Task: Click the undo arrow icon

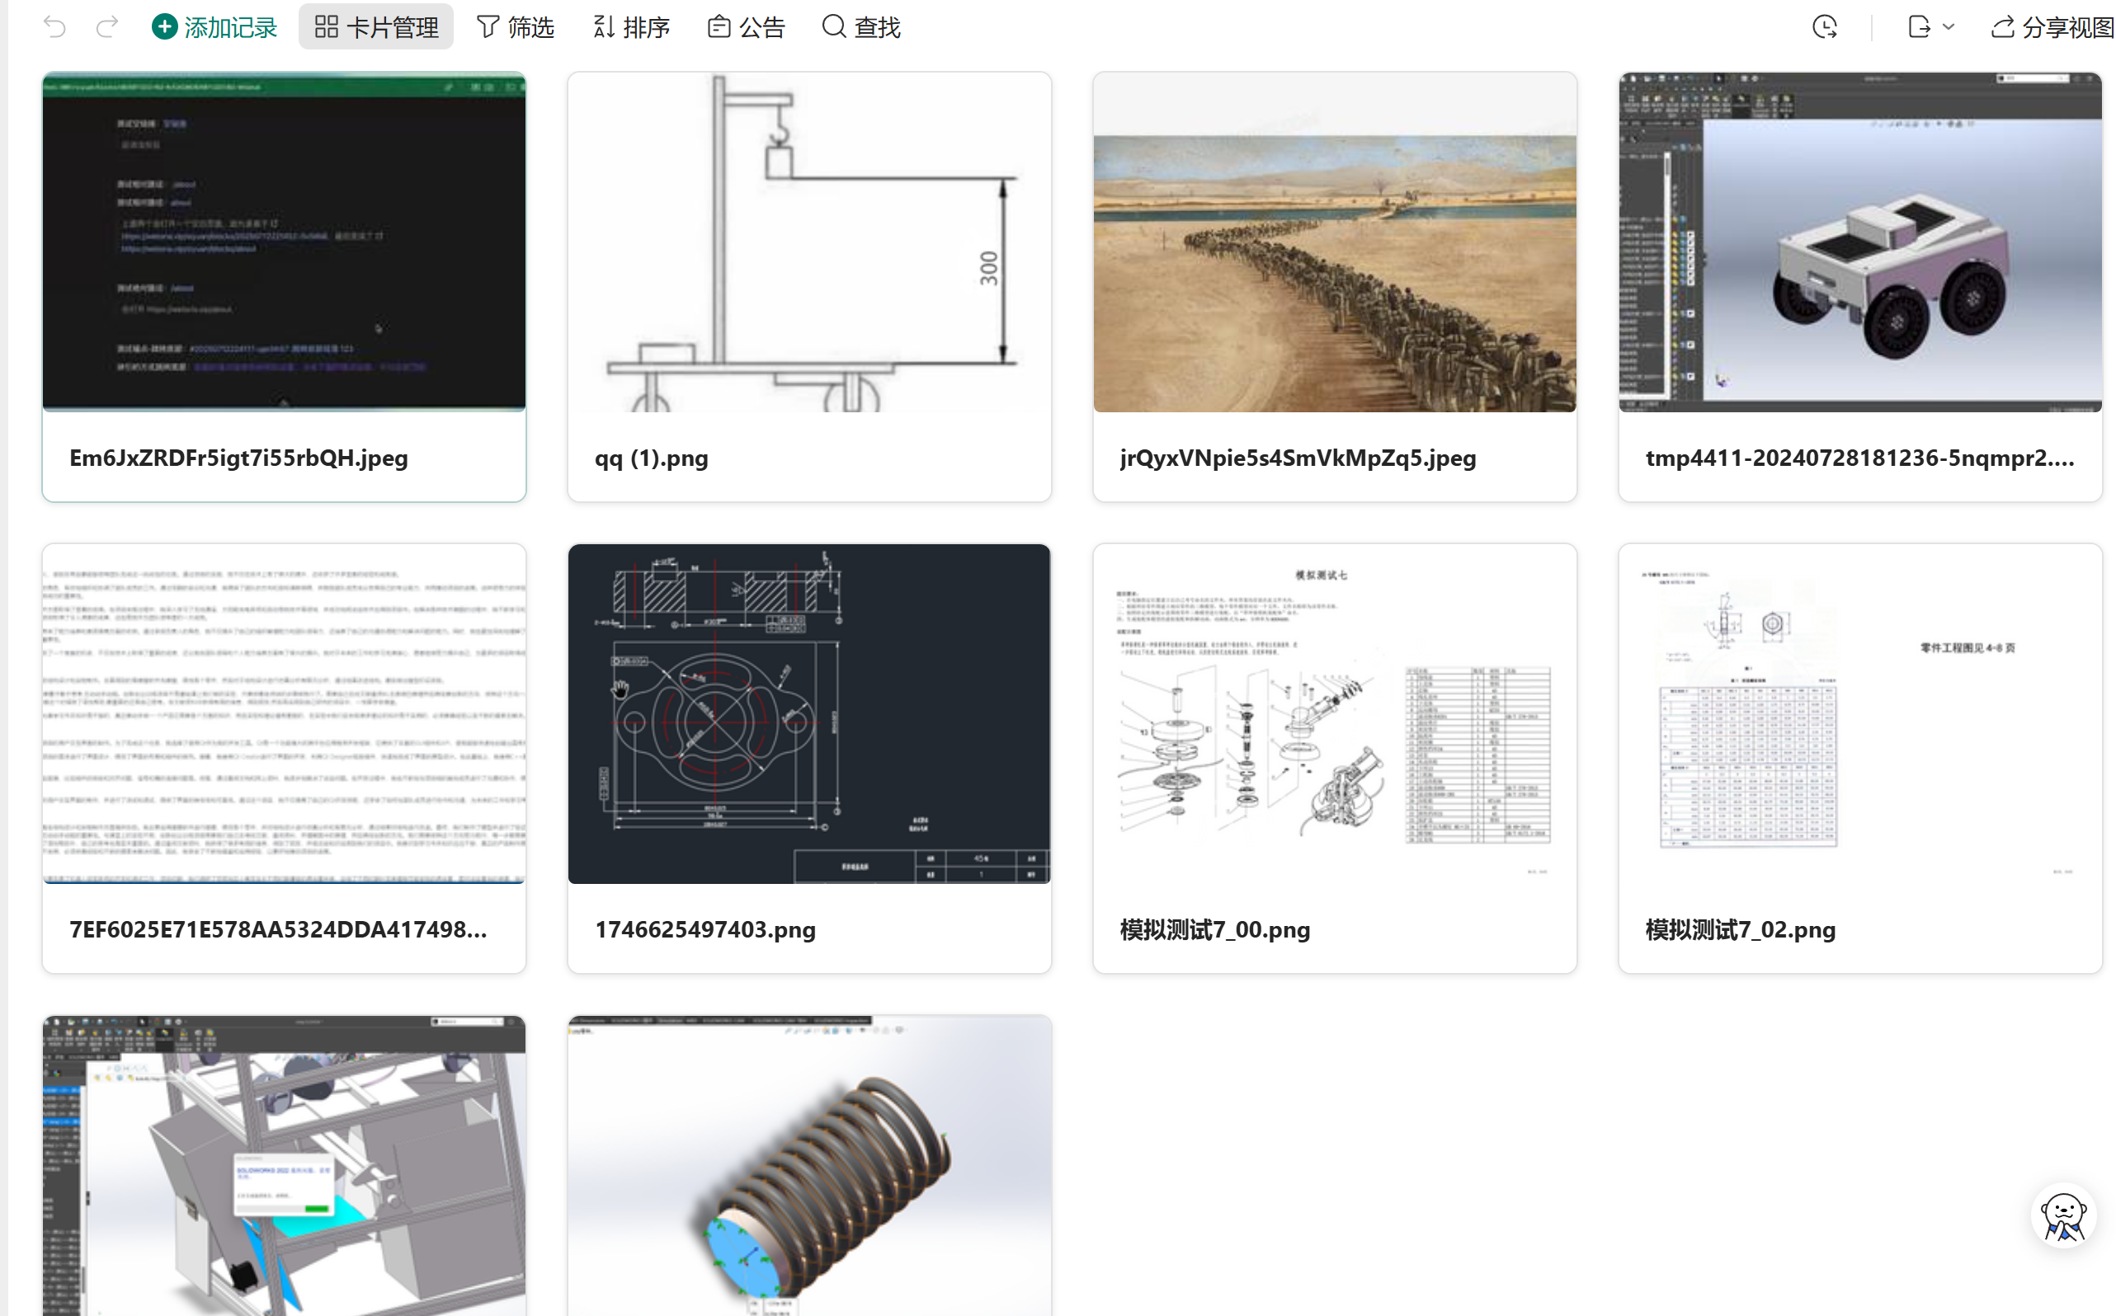Action: 54,27
